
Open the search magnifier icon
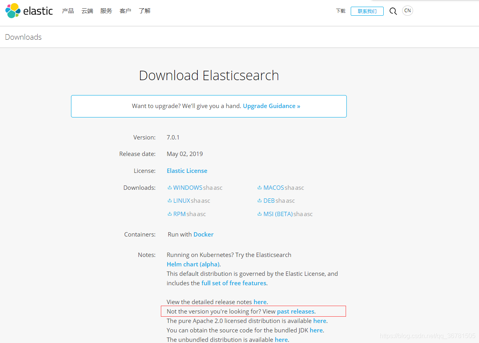coord(393,11)
